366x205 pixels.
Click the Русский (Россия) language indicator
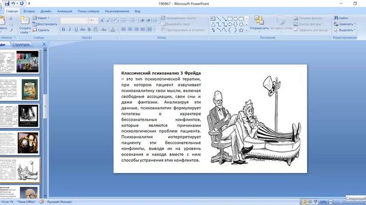coord(59,202)
